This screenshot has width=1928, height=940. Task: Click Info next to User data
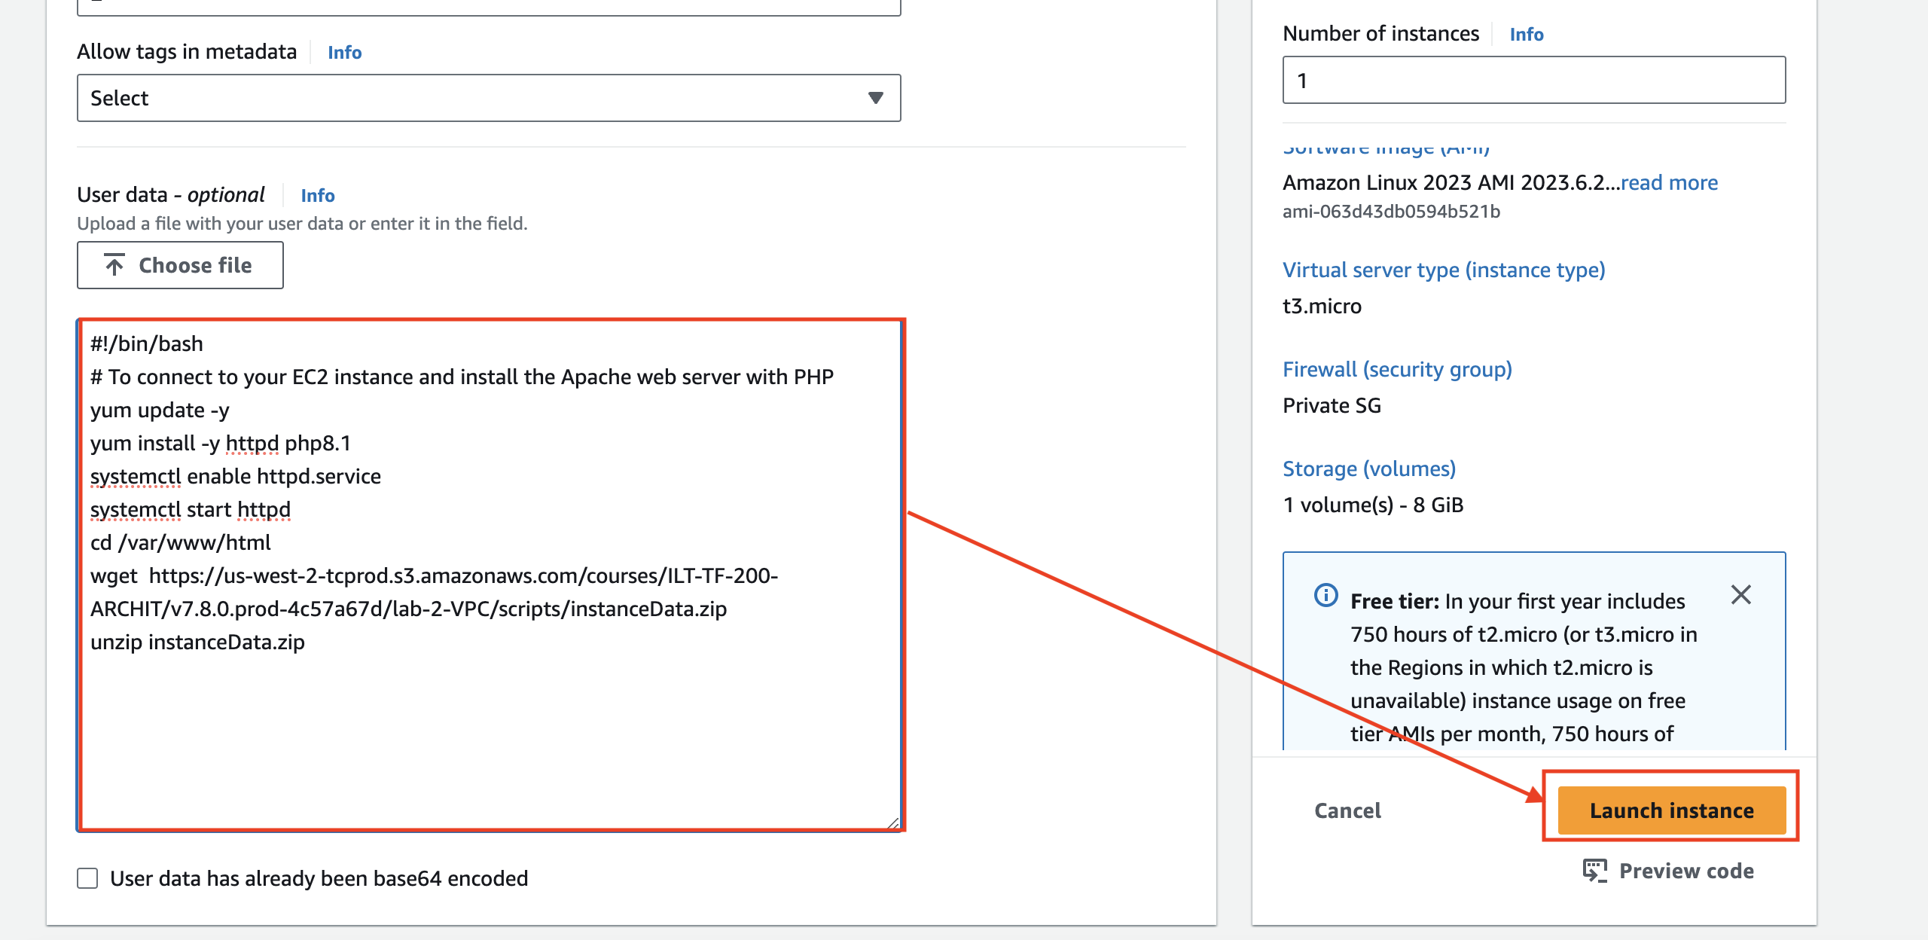pyautogui.click(x=317, y=195)
